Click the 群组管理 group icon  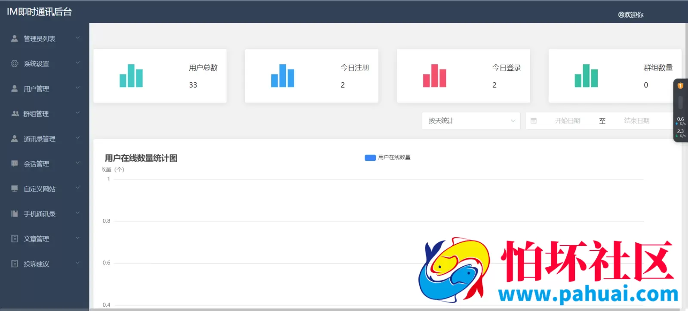tap(15, 114)
